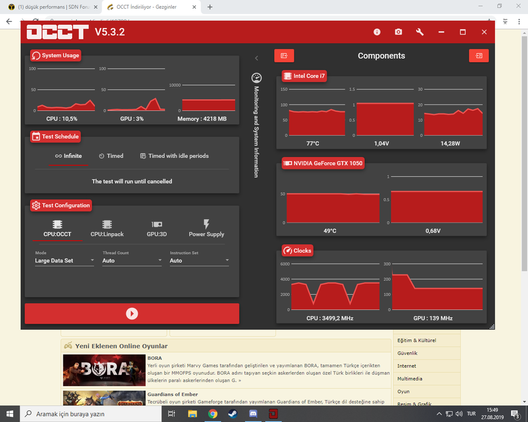Open OCCT settings wrench icon
Viewport: 528px width, 422px height.
[x=419, y=32]
